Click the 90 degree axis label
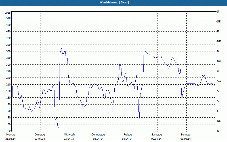The image size is (227, 142). pos(9,111)
